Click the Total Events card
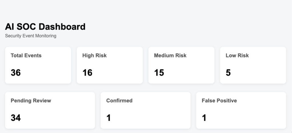Image resolution: width=292 pixels, height=133 pixels. point(38,65)
